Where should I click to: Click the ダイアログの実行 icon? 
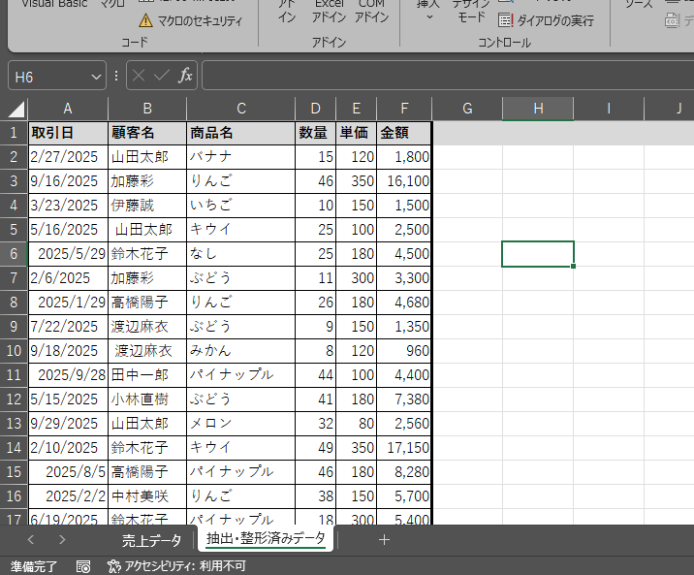(x=505, y=20)
